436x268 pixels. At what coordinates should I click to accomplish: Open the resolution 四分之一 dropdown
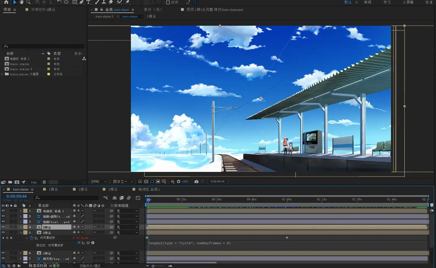coord(123,182)
